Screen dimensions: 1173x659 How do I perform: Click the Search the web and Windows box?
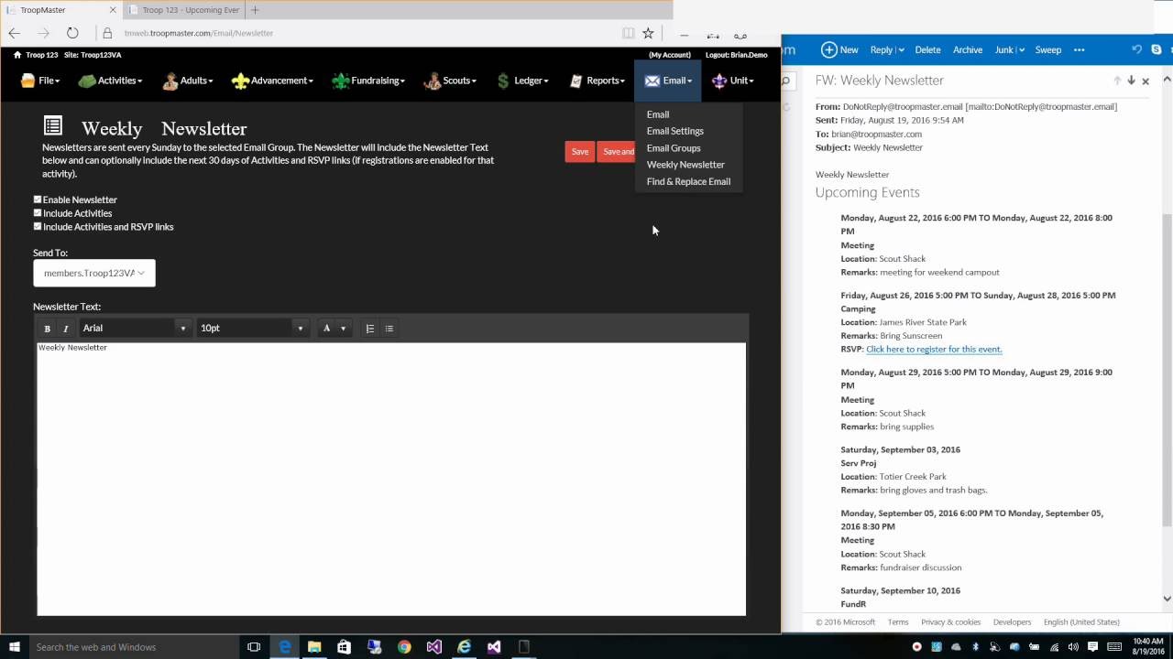pyautogui.click(x=133, y=647)
